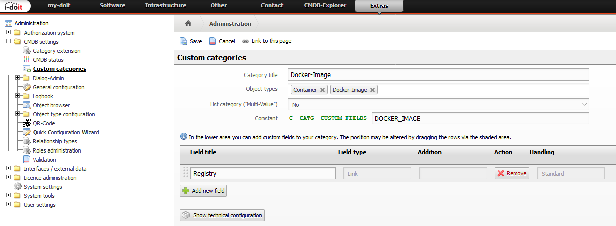Open System tools tree item
This screenshot has height=226, width=616.
pyautogui.click(x=39, y=196)
